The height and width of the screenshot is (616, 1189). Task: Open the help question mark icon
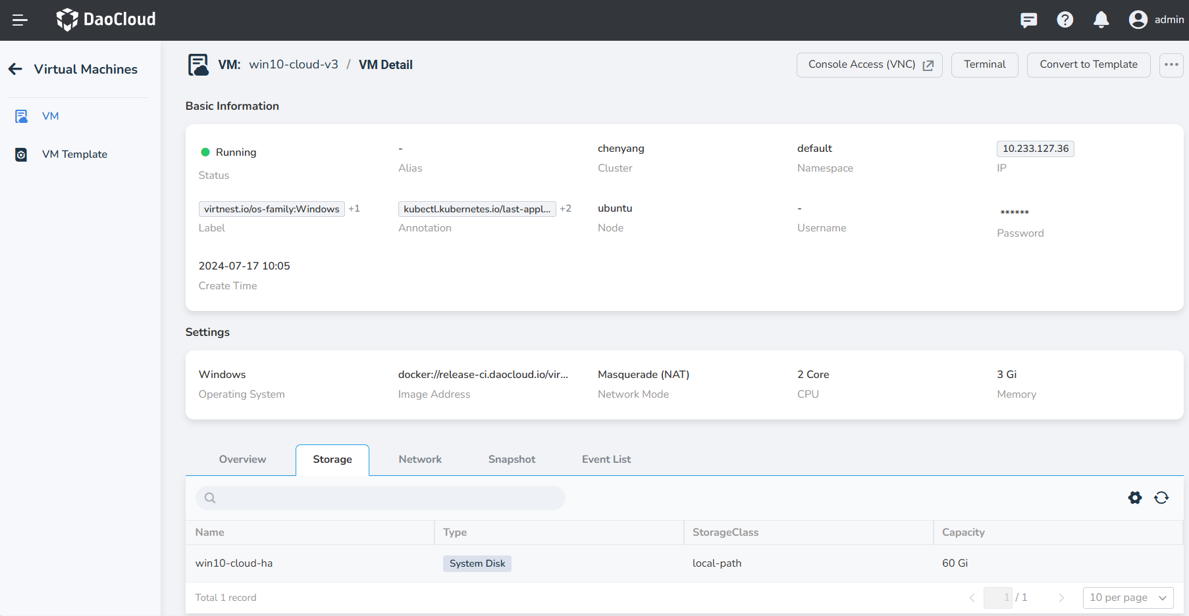[1065, 20]
